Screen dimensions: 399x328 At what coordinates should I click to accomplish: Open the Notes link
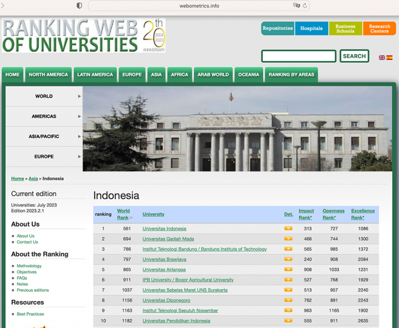pos(22,284)
